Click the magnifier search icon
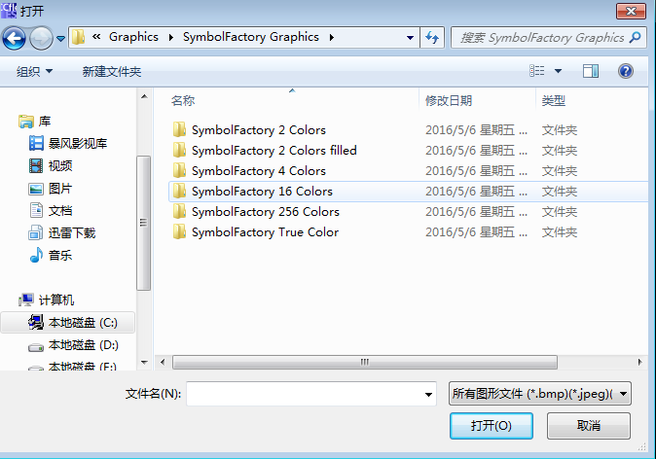The width and height of the screenshot is (656, 459). click(636, 38)
